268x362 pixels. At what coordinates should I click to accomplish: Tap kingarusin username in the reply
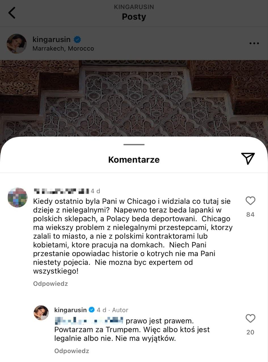point(70,310)
